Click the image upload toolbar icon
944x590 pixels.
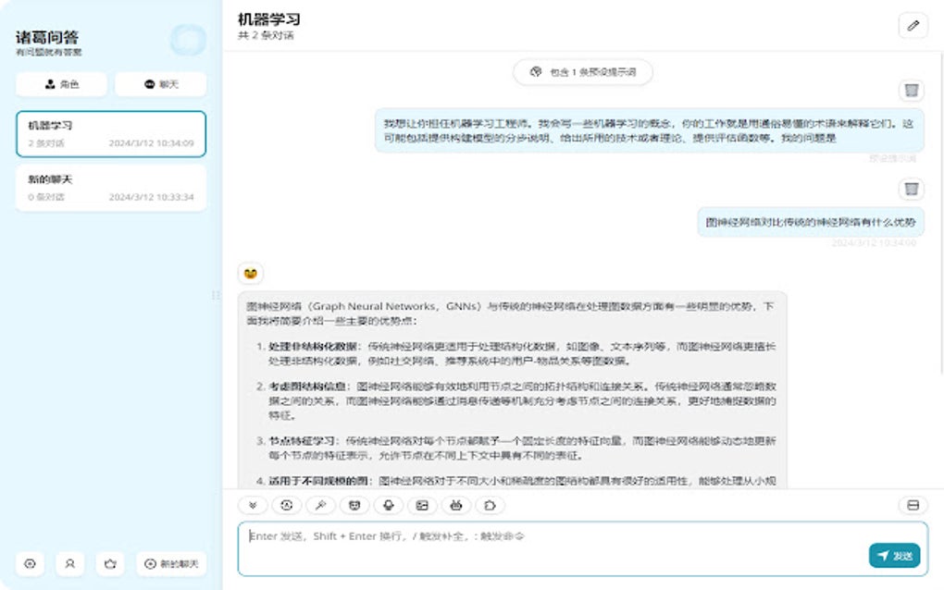click(x=422, y=505)
